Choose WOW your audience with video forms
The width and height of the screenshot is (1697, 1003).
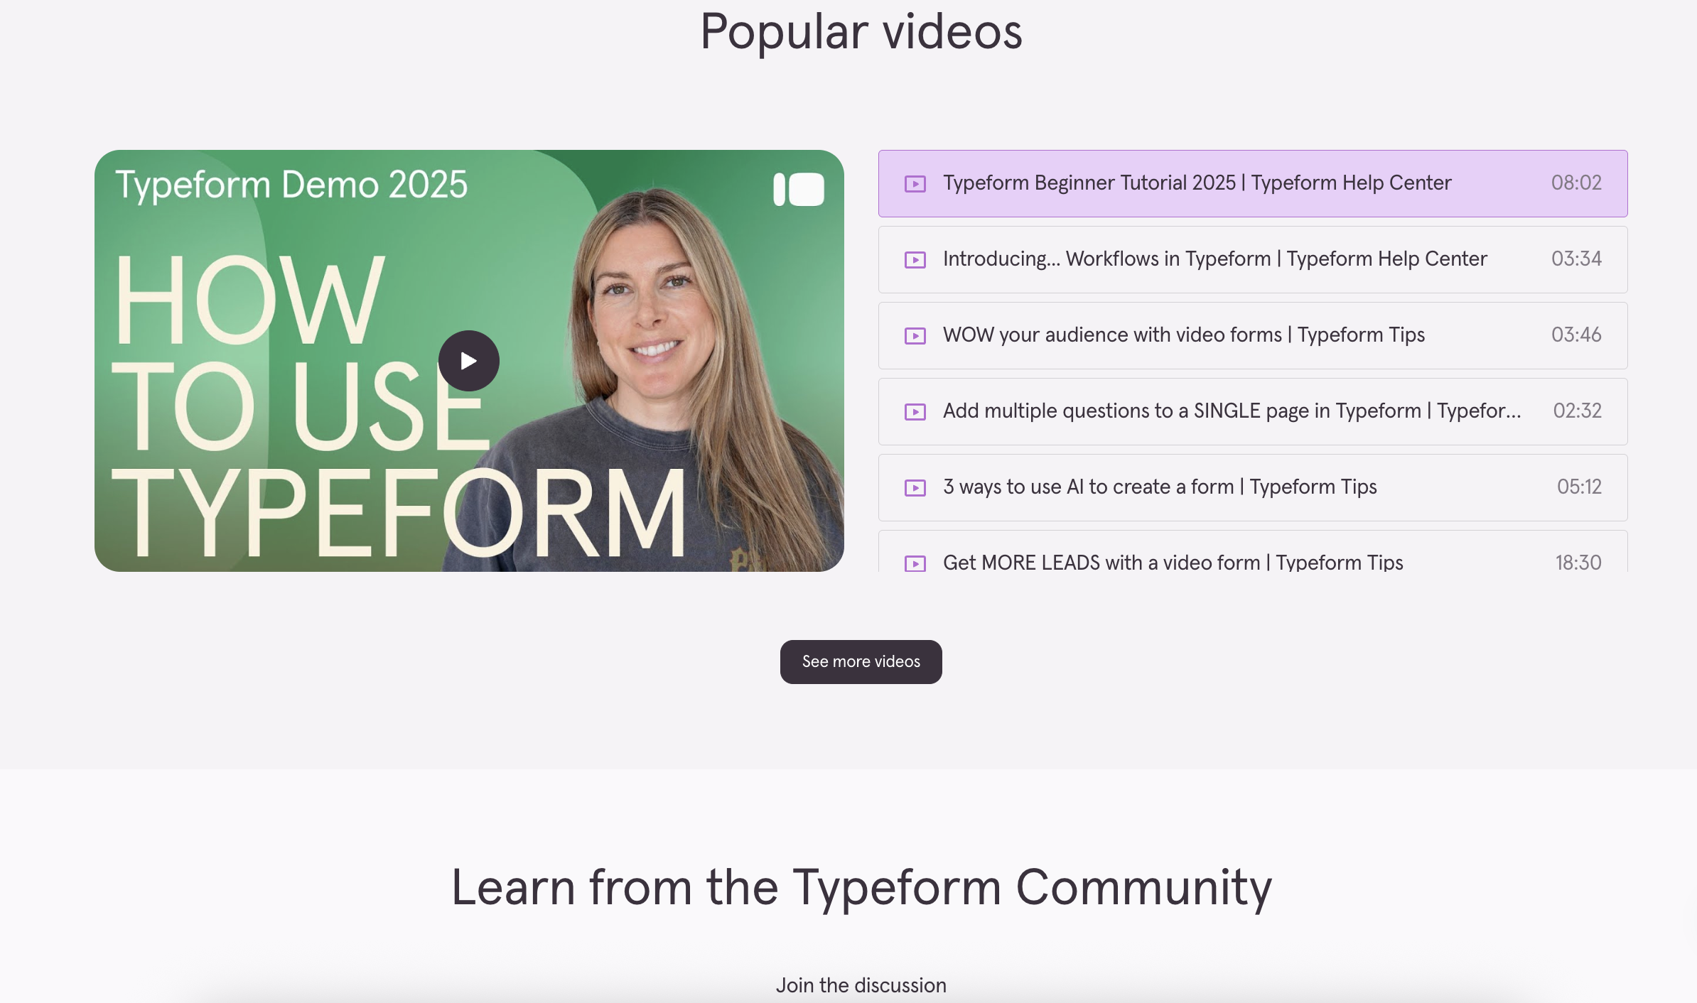(x=1253, y=335)
